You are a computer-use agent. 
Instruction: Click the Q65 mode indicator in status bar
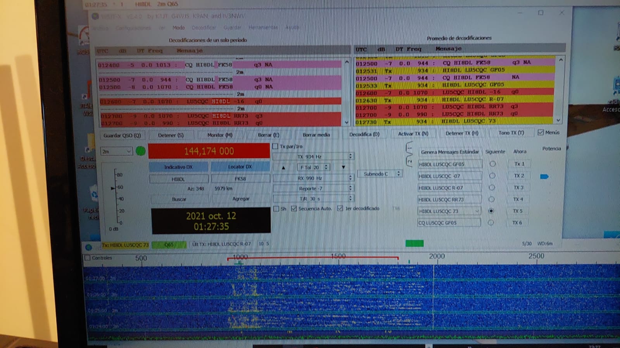click(169, 245)
